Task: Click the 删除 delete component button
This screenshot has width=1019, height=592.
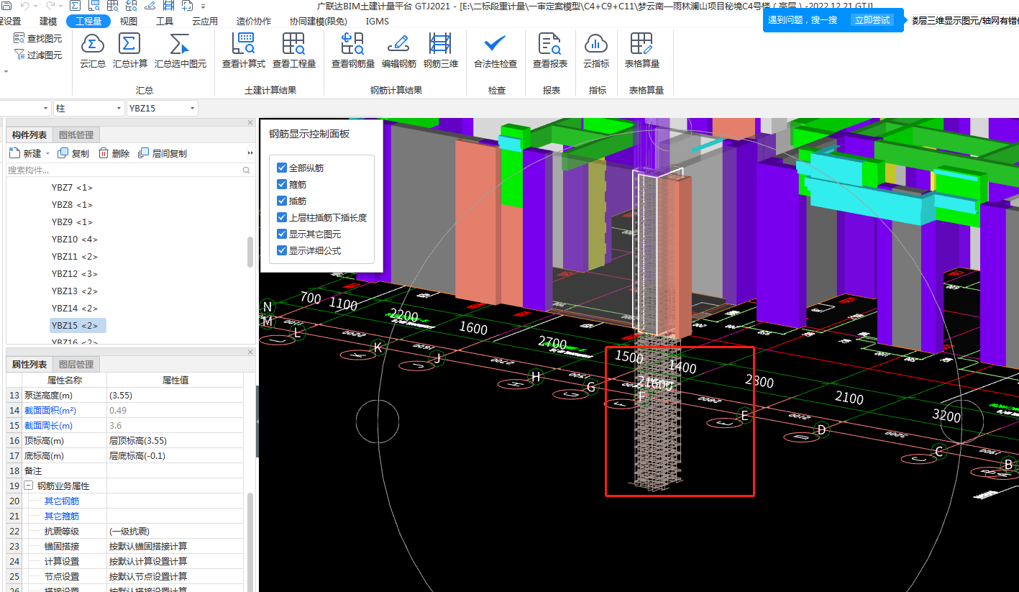Action: pyautogui.click(x=114, y=153)
